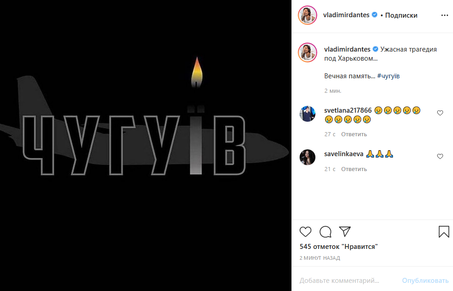Open vladimirdantes avatar in header
Viewport: 453px width, 291px height.
pos(307,15)
